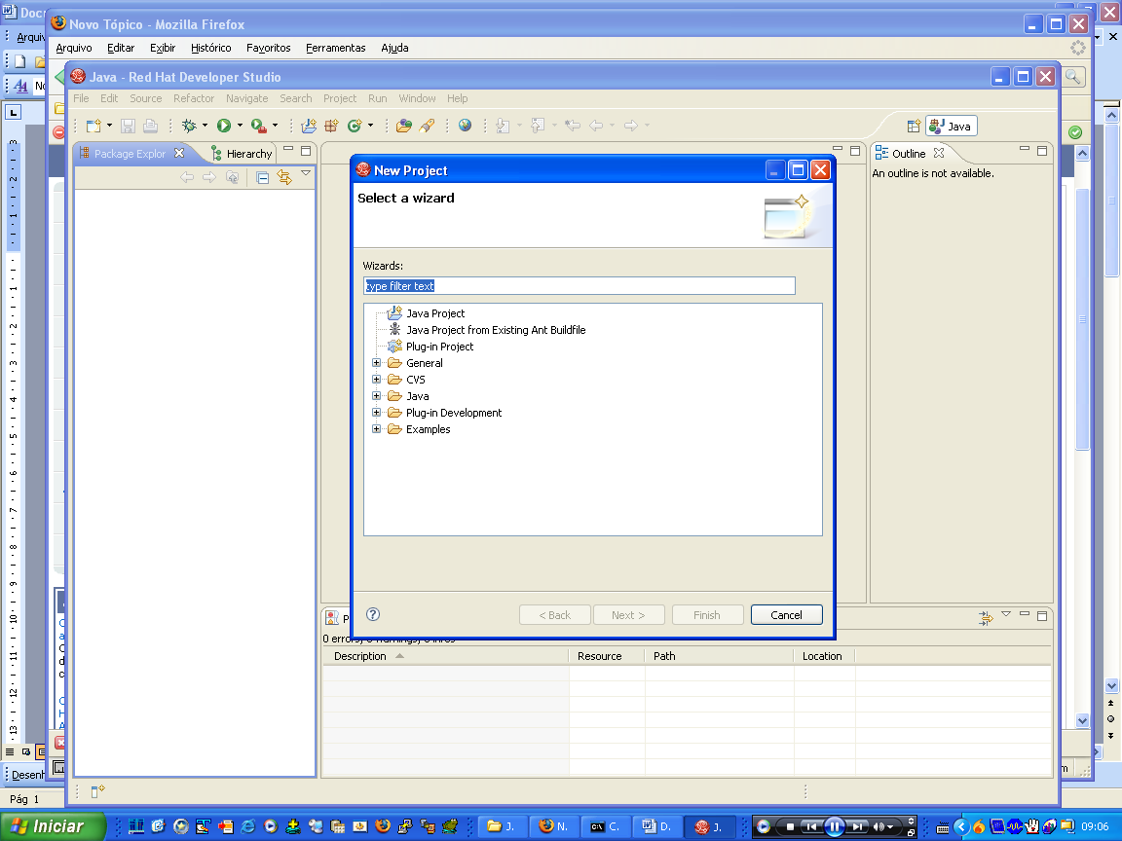Image resolution: width=1122 pixels, height=841 pixels.
Task: Click the New Java Class toolbar icon
Action: coord(355,126)
